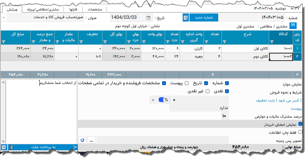Open the فایلها tab
The height and width of the screenshot is (158, 305).
73,9
